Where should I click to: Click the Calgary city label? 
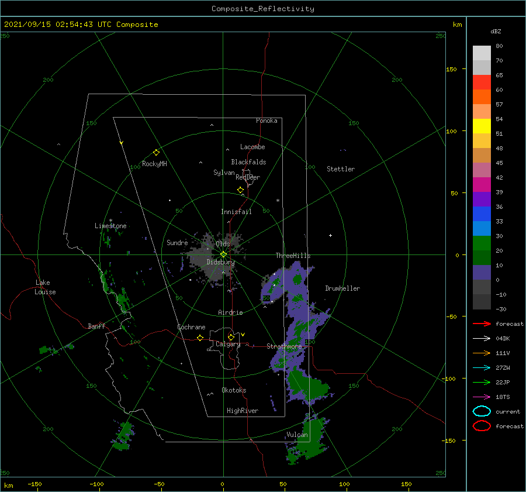pos(228,344)
